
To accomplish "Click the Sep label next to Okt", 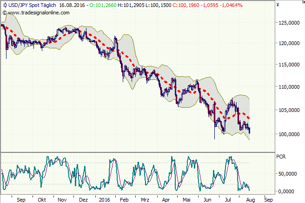I will tap(21, 200).
